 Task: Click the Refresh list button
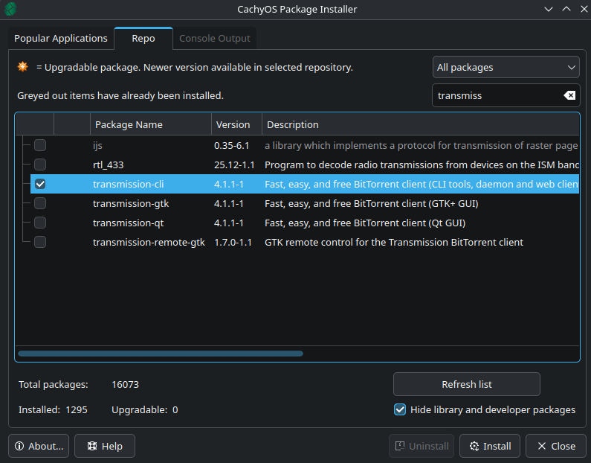467,384
